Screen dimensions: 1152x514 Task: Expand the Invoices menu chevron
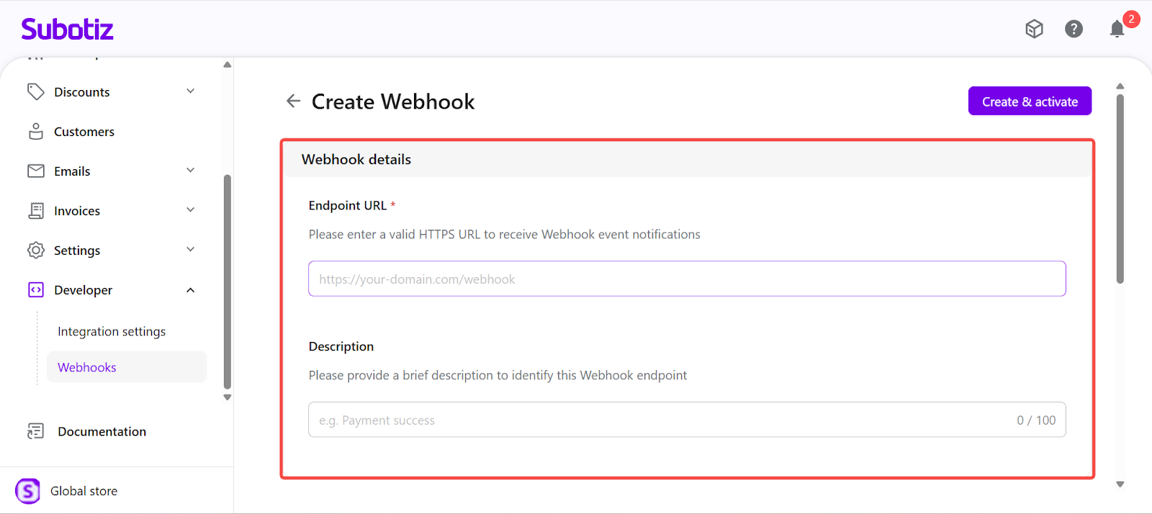[x=191, y=210]
